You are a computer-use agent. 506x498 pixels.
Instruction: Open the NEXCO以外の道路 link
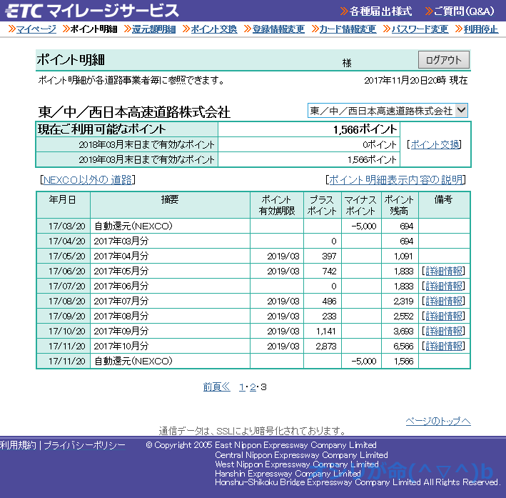pos(88,180)
